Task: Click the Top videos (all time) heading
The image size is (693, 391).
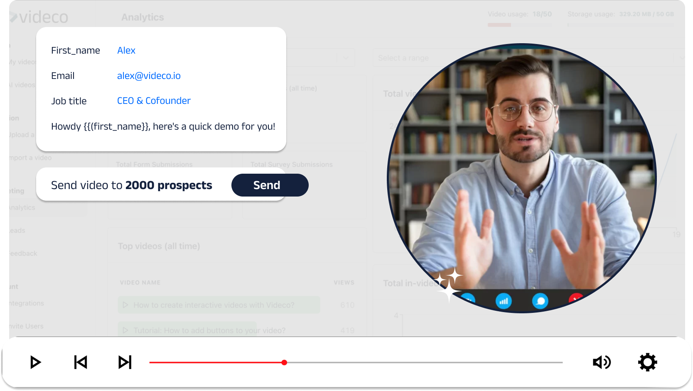Action: (159, 246)
